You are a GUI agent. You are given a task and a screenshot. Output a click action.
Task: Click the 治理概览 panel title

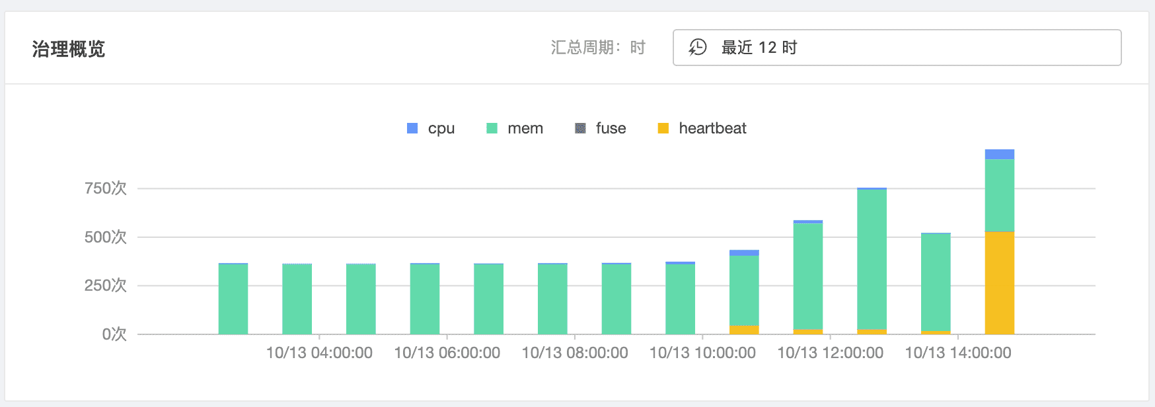tap(69, 49)
